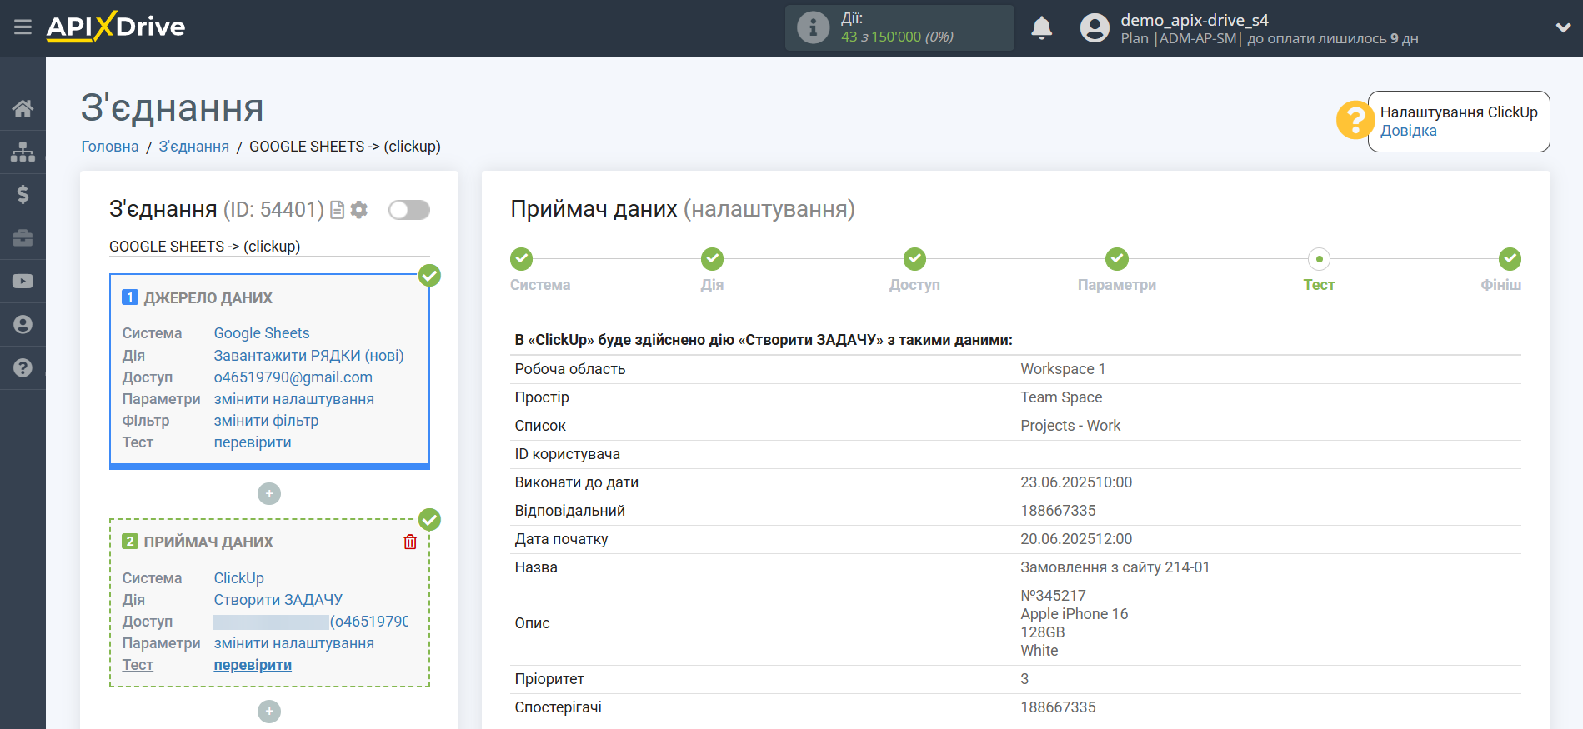Screen dimensions: 1583x729
Task: Click source змінити налаштування link
Action: [293, 399]
